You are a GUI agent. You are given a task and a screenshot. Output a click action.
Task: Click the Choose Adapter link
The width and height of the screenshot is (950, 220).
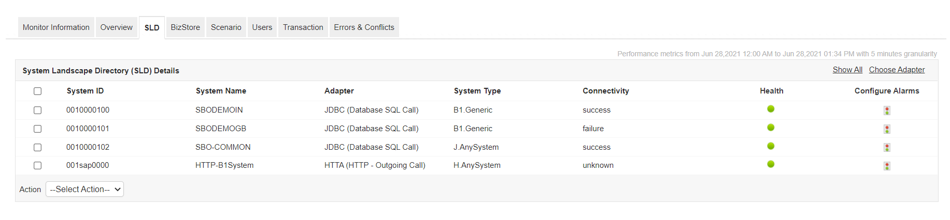point(897,70)
